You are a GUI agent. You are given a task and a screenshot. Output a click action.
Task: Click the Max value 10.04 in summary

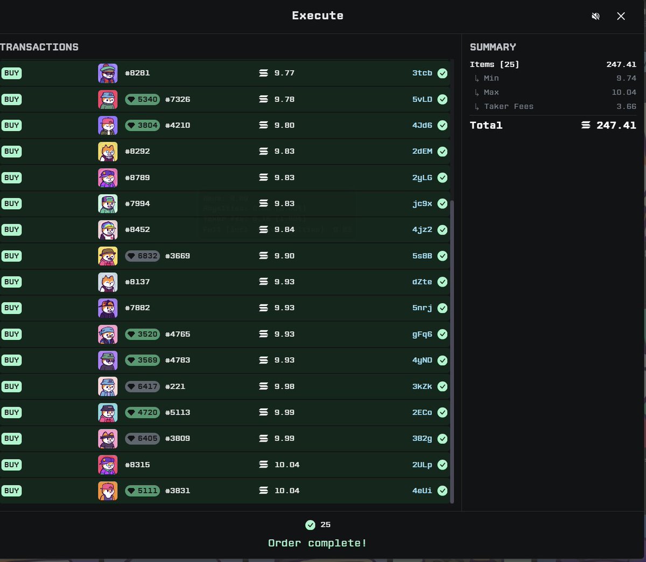(624, 93)
